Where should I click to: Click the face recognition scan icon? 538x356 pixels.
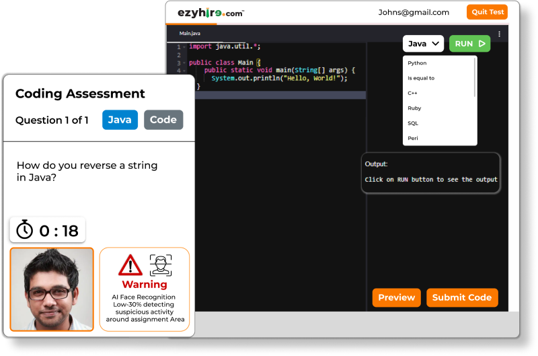pos(161,265)
